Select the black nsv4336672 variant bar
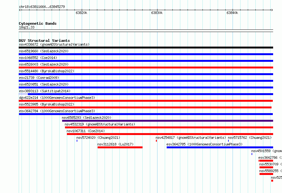This screenshot has height=193, width=282. [146, 48]
